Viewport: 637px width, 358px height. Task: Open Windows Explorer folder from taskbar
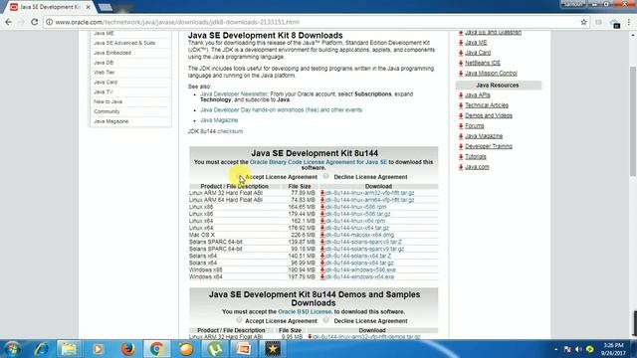pos(69,349)
